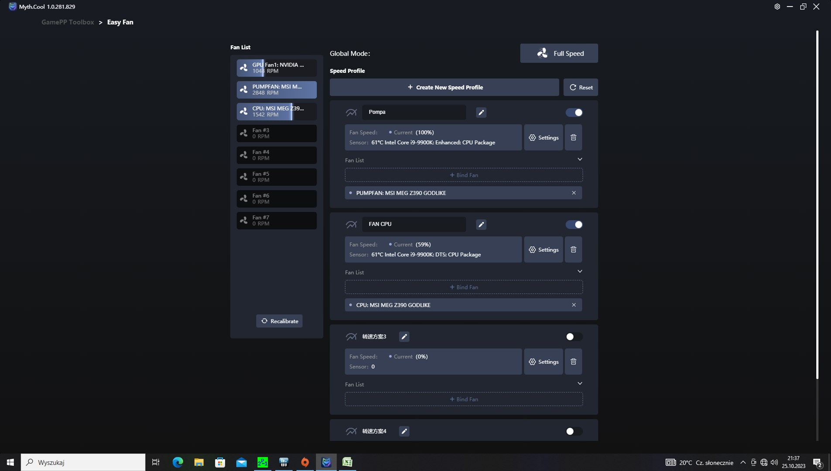Select PUMPFAN entry in the Fan List

(277, 90)
